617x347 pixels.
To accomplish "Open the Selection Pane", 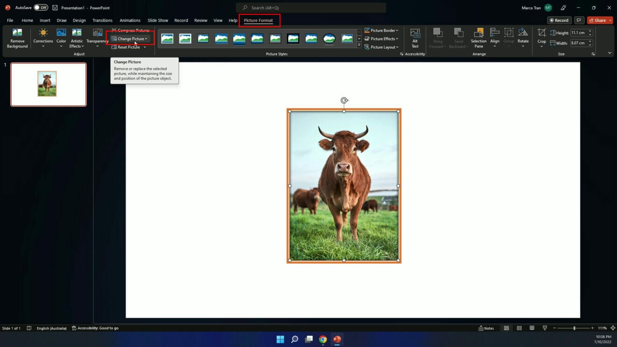I will (478, 38).
